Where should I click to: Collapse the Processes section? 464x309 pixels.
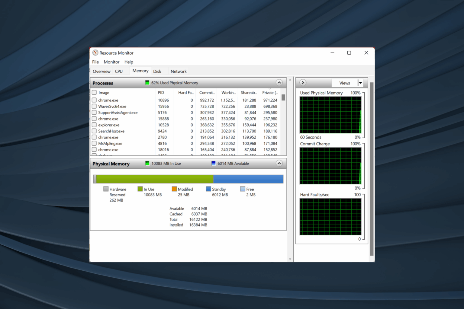tap(279, 82)
